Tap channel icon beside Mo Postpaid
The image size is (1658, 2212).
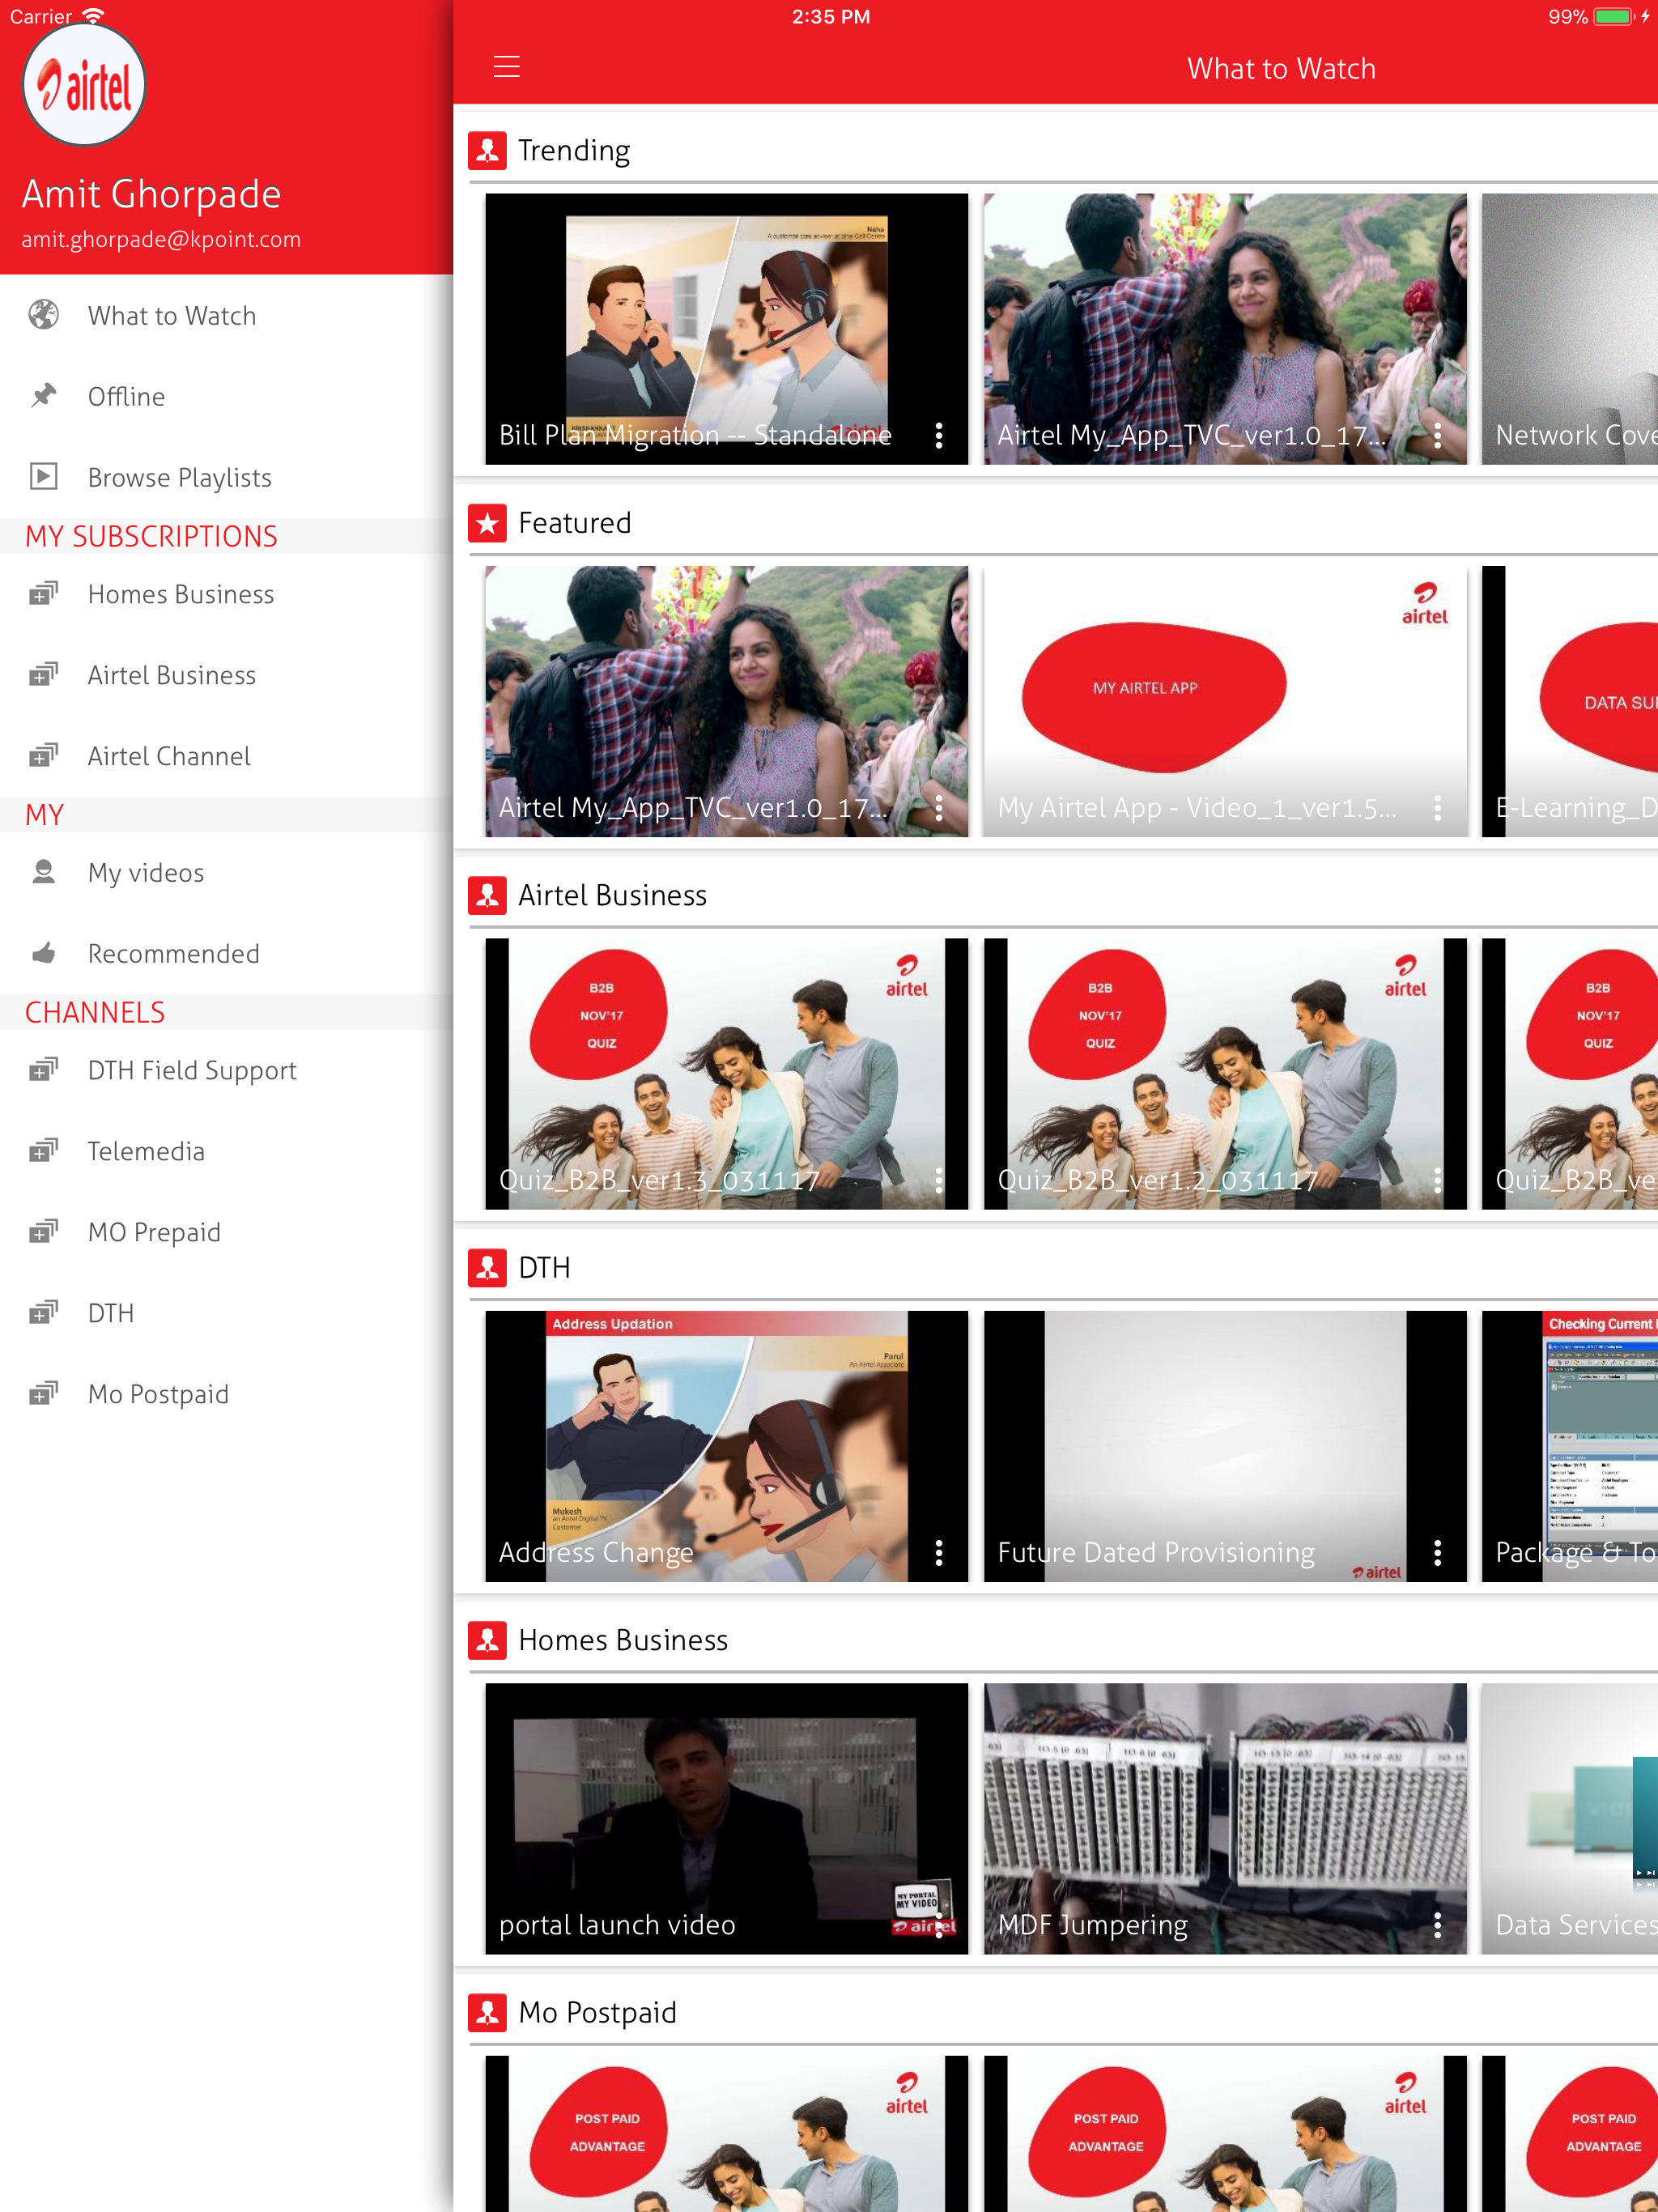pyautogui.click(x=43, y=1394)
